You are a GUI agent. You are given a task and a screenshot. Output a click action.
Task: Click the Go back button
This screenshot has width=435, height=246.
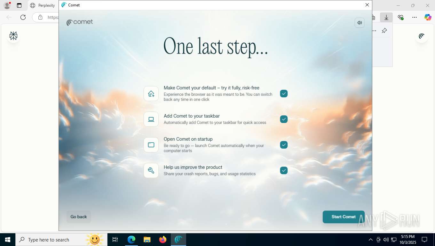pyautogui.click(x=79, y=217)
